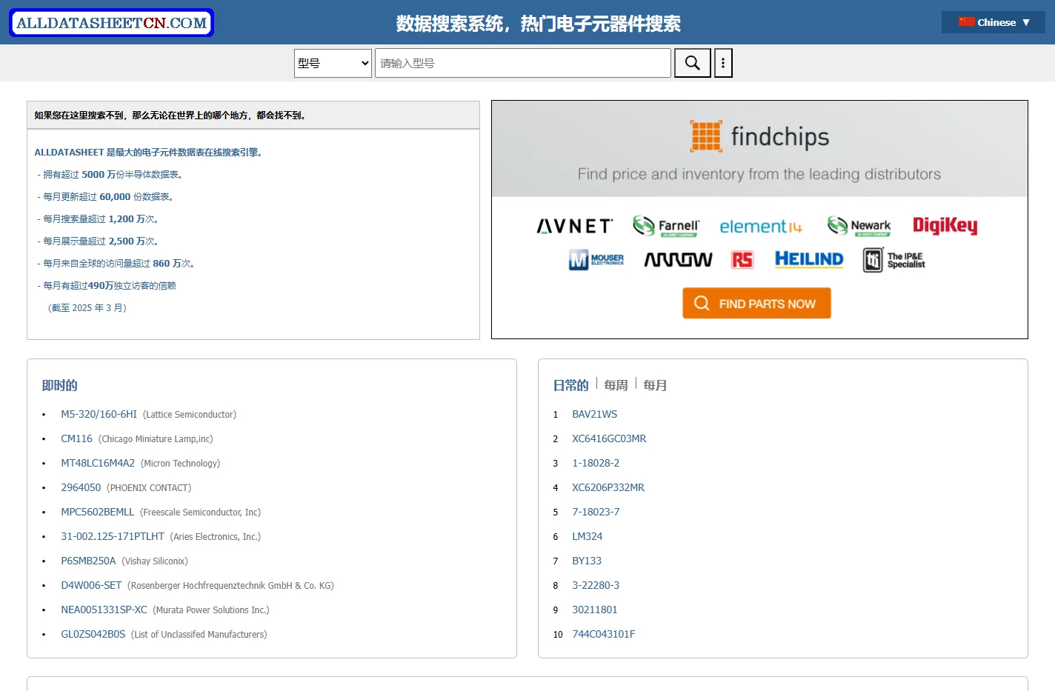This screenshot has width=1055, height=691.
Task: Open the LM324 ranked part
Action: 587,536
